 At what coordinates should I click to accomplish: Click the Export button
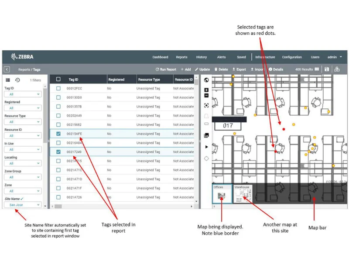tap(239, 69)
